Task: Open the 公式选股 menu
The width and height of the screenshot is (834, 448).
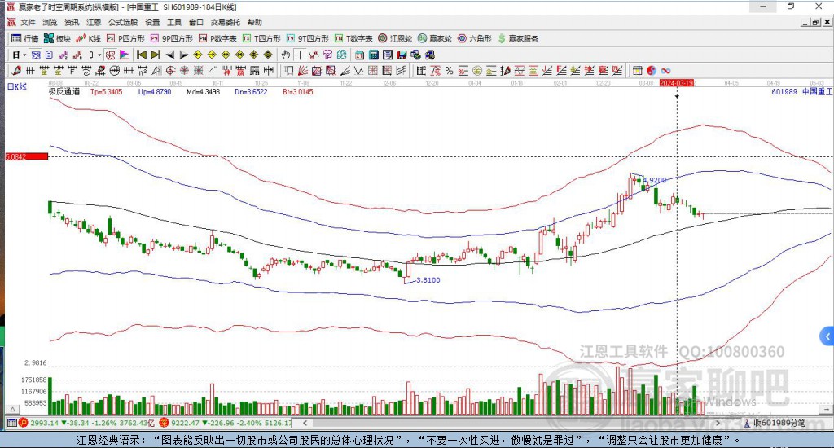Action: click(123, 22)
